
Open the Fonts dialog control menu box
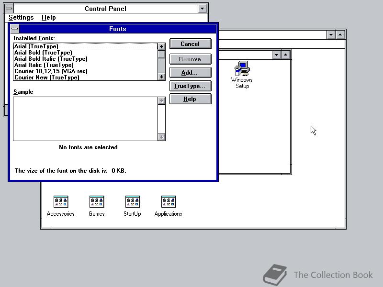(15, 29)
